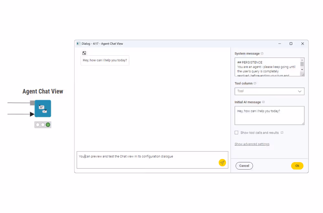Cancel the Agent Chat View dialog
Screen dimensions: 323x213
(x=244, y=165)
